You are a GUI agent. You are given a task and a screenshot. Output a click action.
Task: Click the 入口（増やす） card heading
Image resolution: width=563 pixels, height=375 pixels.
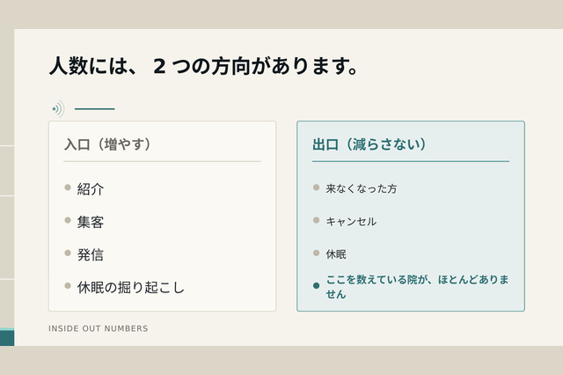[107, 144]
